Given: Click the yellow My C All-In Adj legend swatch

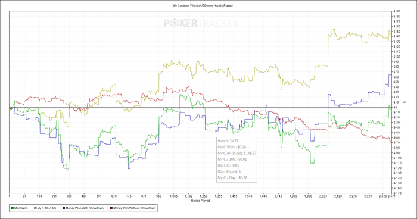Looking at the screenshot, I should [x=35, y=208].
